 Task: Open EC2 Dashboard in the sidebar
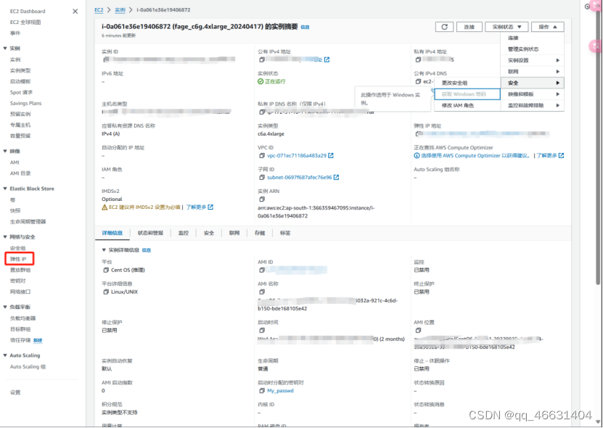click(28, 11)
